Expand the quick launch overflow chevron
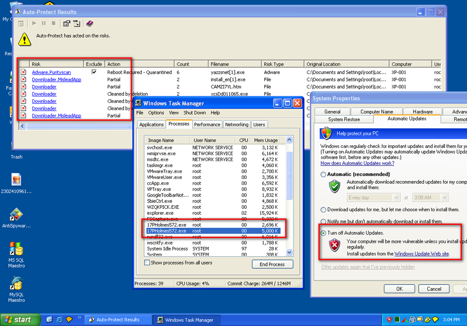The image size is (467, 326). 79,317
